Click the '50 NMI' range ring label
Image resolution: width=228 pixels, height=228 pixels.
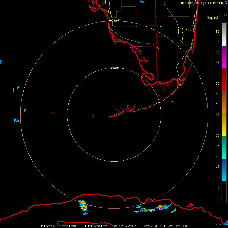coord(114,68)
